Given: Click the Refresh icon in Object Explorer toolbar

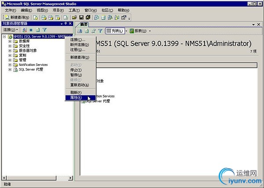Looking at the screenshot, I should point(38,30).
